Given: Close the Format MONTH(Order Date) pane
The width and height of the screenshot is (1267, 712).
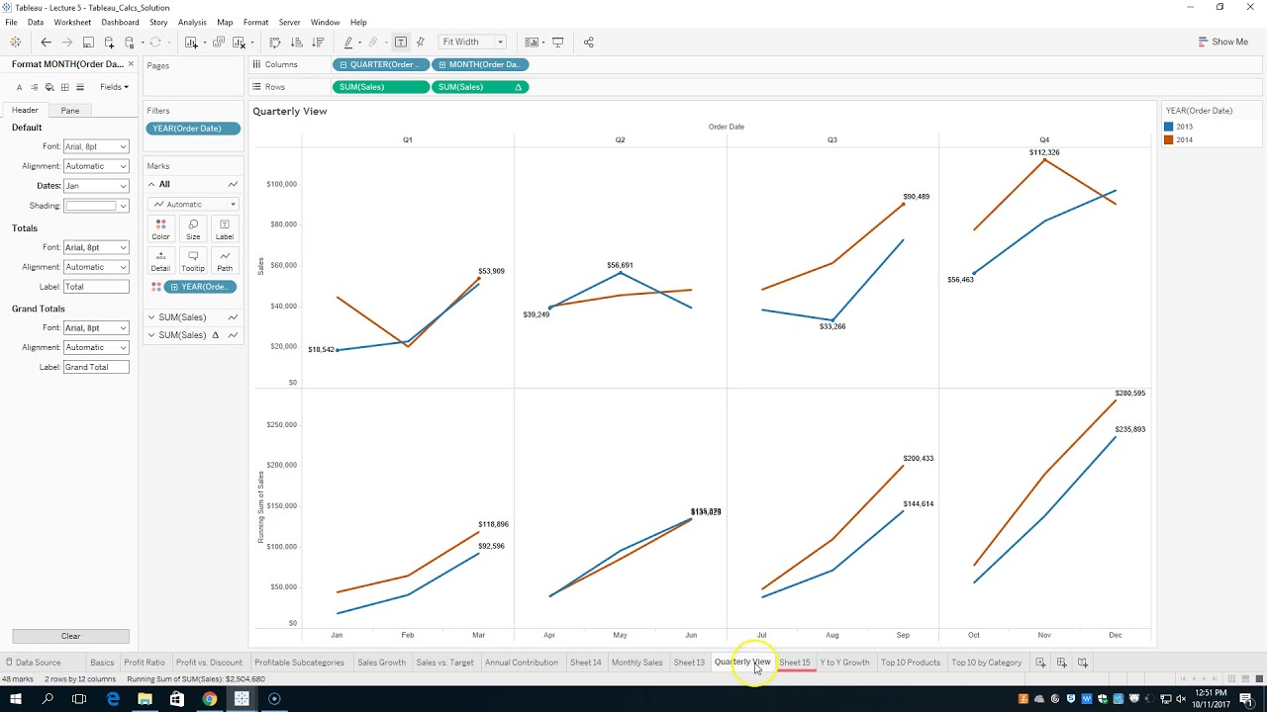Looking at the screenshot, I should tap(131, 64).
